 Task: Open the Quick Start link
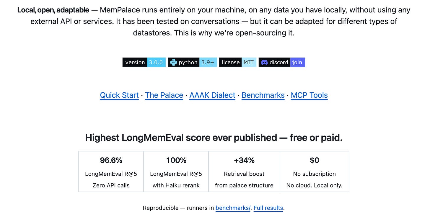pyautogui.click(x=119, y=95)
